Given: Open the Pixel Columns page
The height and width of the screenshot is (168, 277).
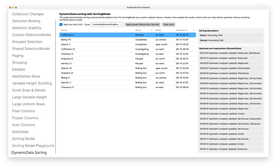Looking at the screenshot, I should click(24, 111).
